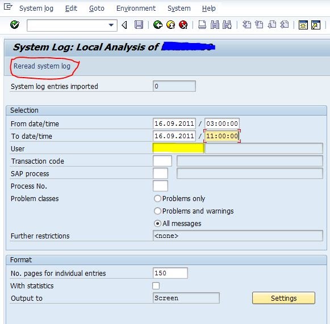Click the Further restrictions field

[238, 236]
